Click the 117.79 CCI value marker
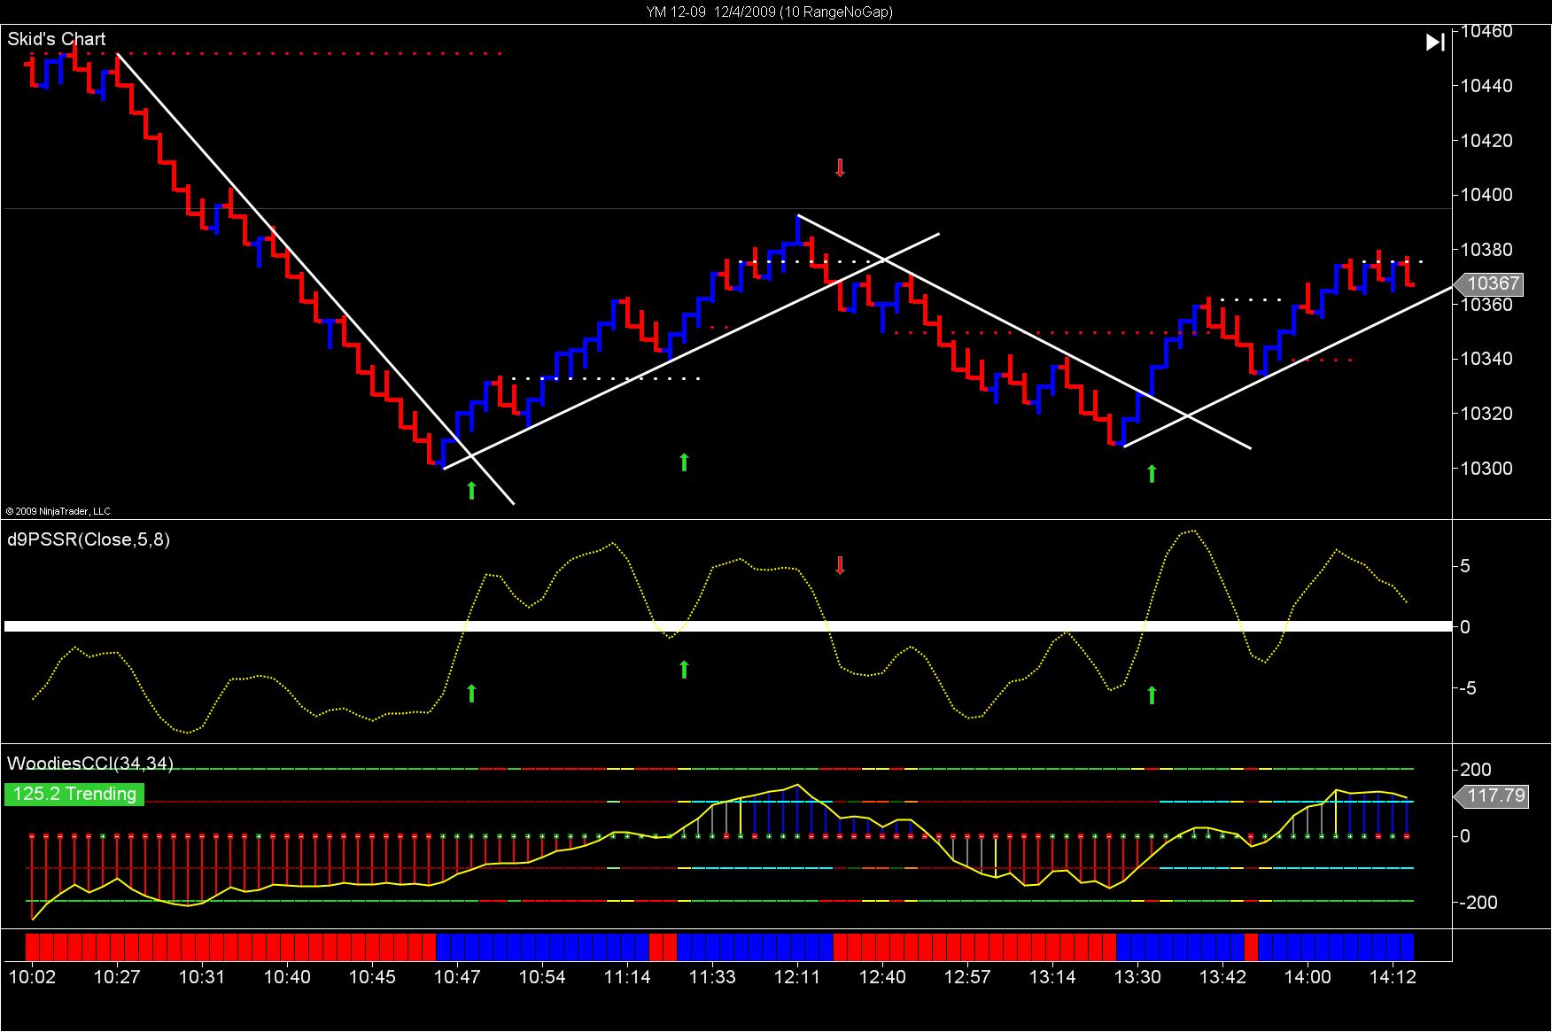This screenshot has height=1032, width=1552. 1493,795
